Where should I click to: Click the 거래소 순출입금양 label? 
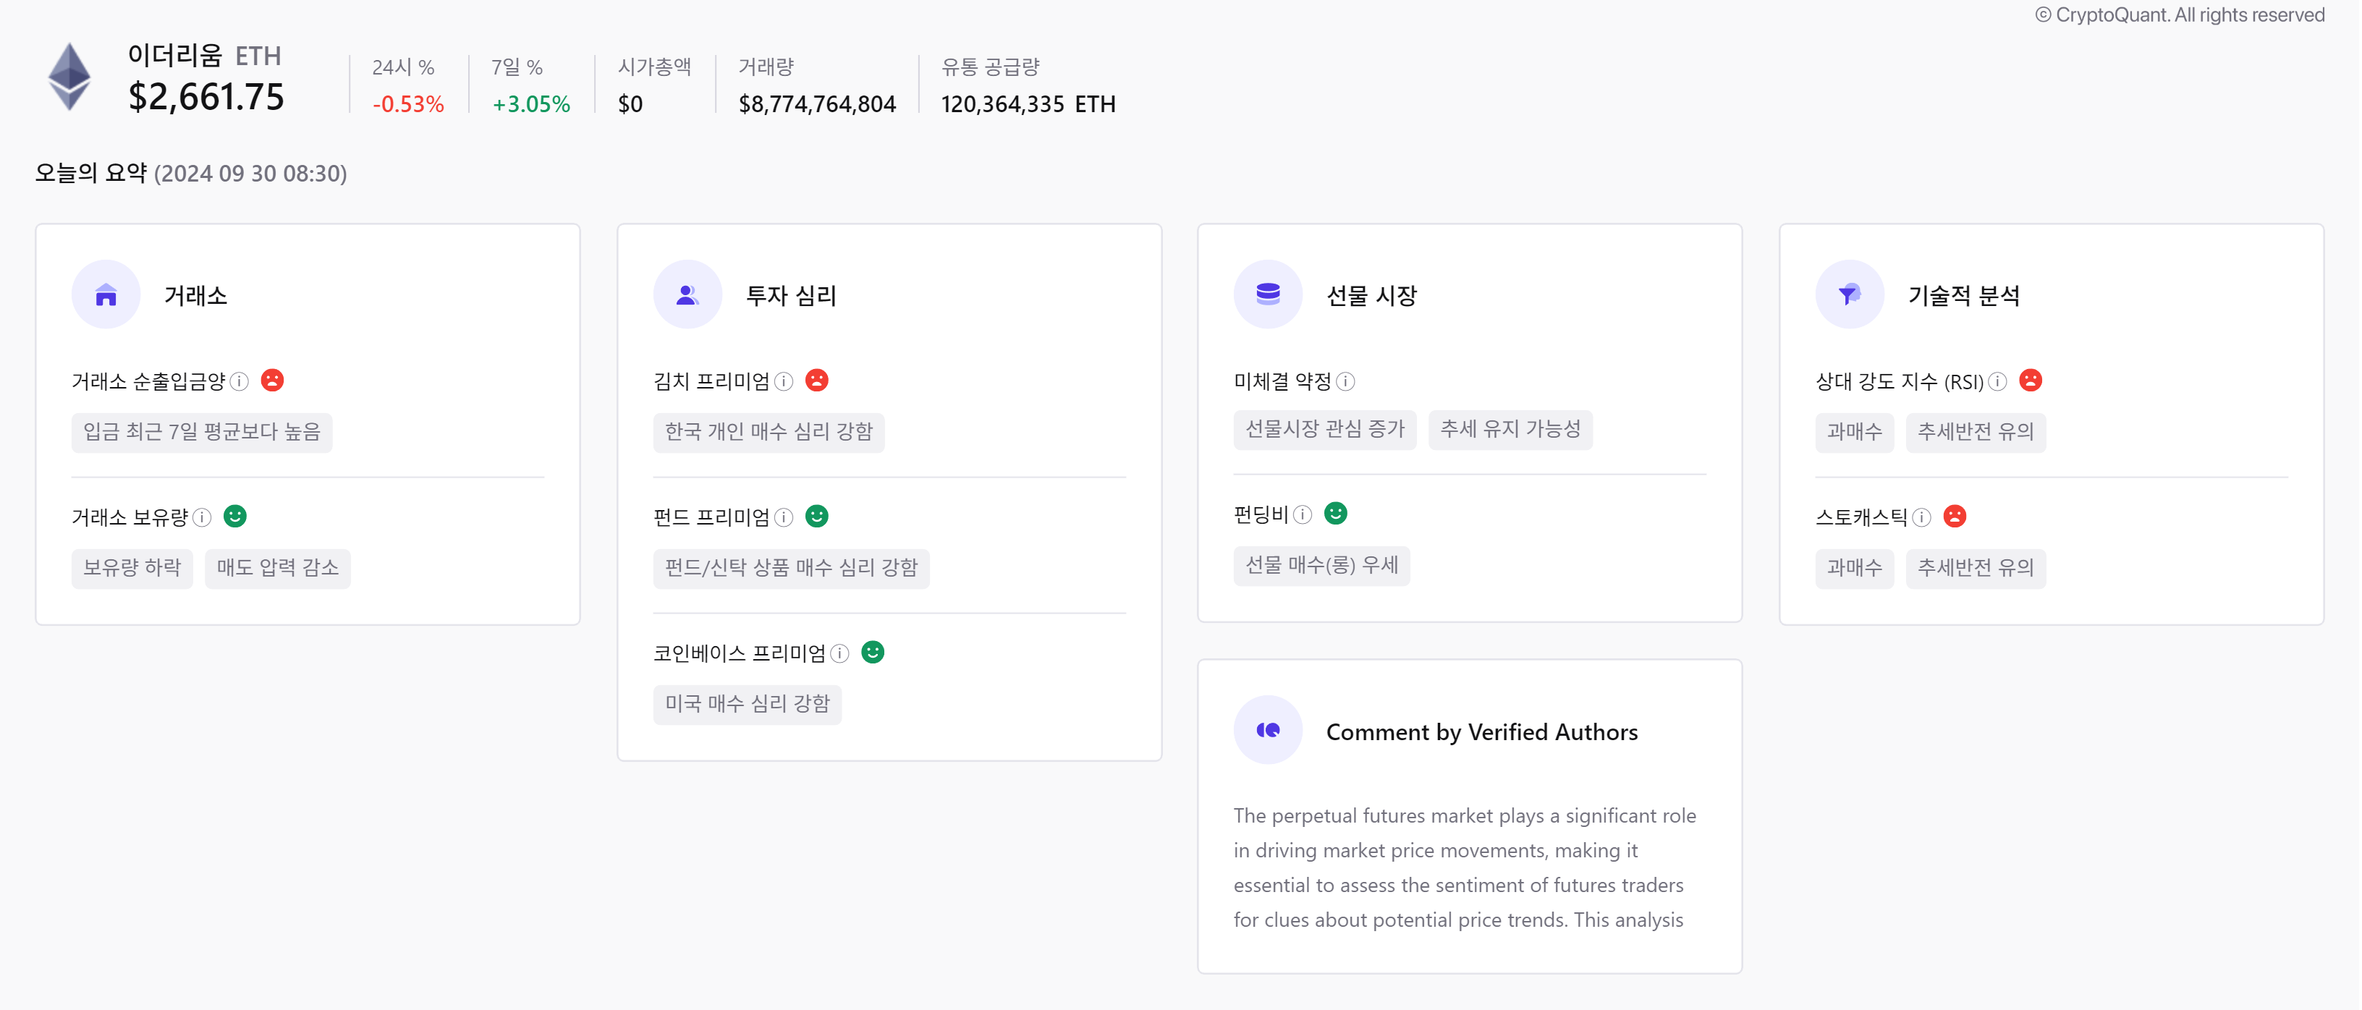(x=148, y=381)
